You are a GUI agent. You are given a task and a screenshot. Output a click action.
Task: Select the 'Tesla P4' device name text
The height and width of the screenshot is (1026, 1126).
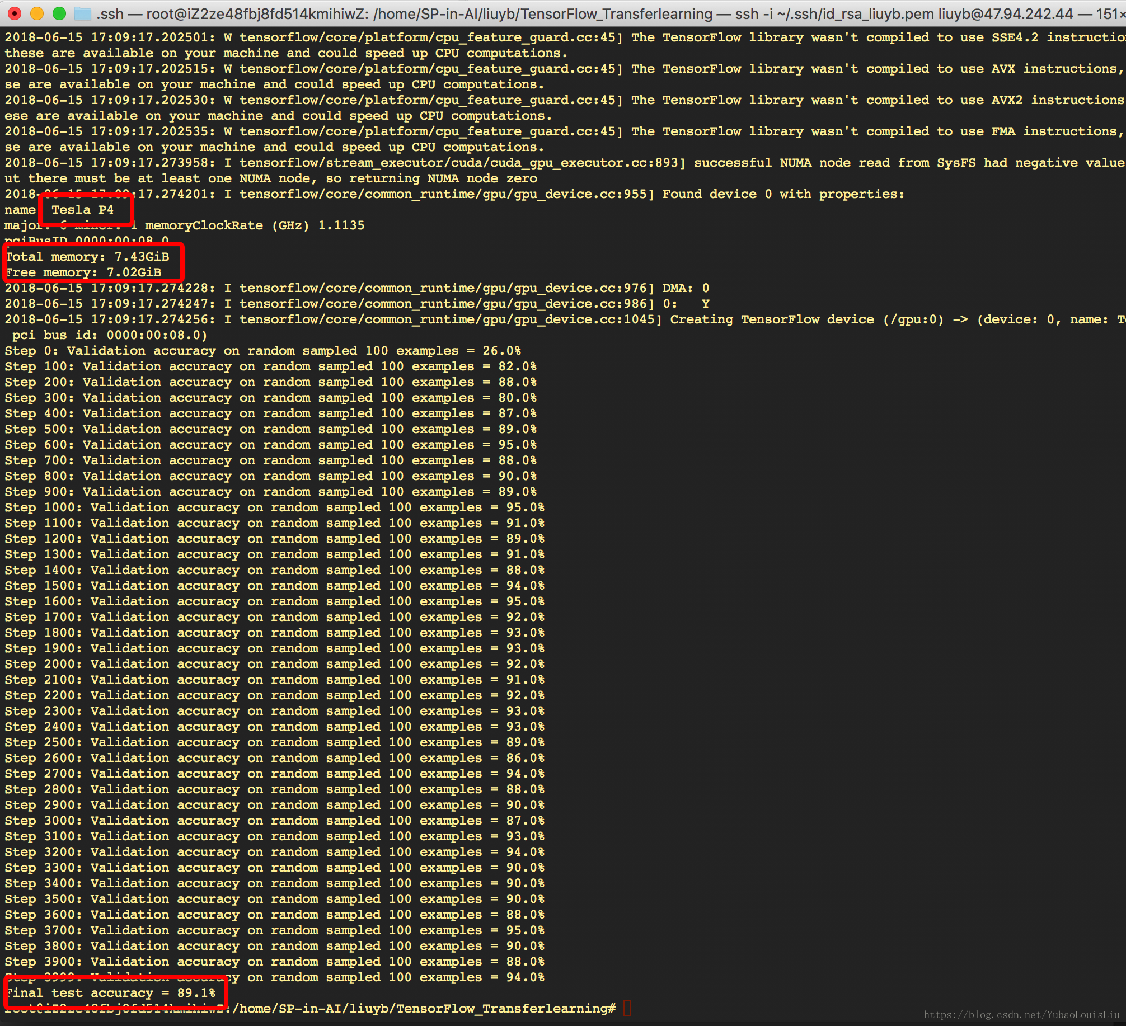point(82,210)
